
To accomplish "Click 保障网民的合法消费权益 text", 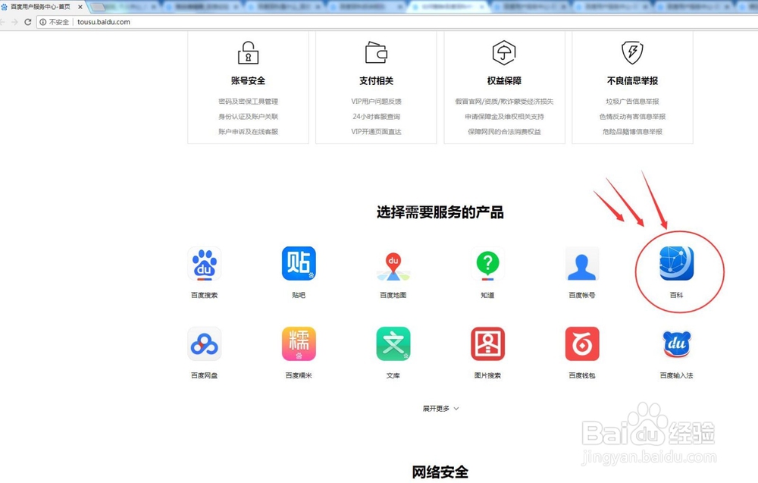I will 504,131.
